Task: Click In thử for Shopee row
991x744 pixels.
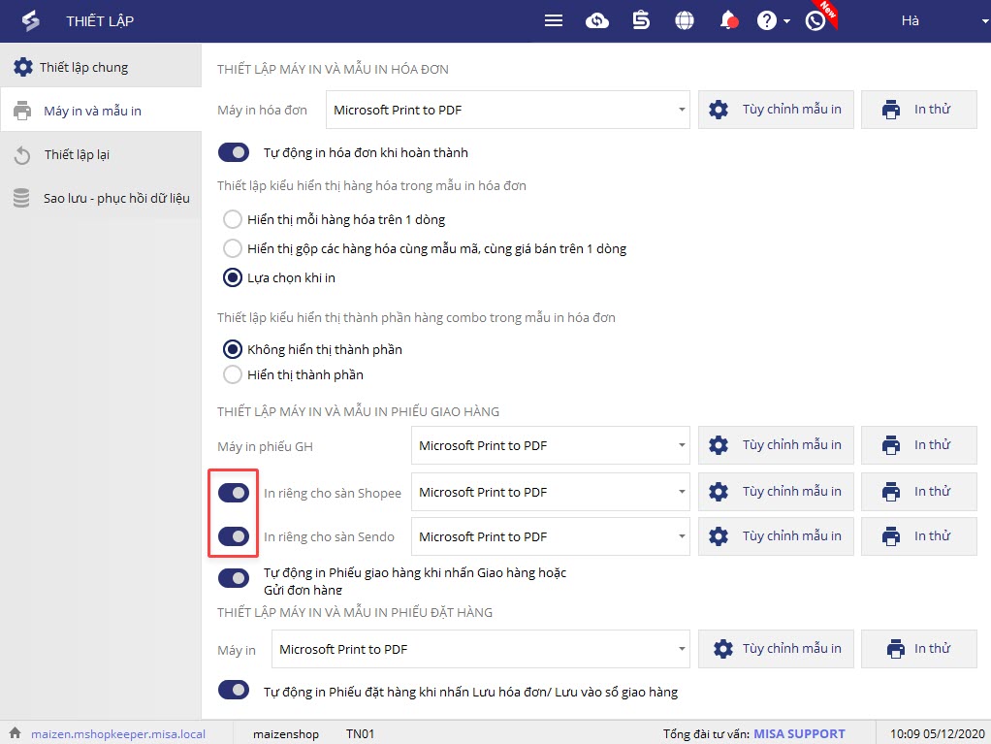Action: tap(919, 491)
